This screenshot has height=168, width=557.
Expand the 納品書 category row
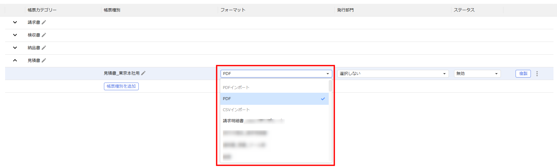tap(15, 48)
